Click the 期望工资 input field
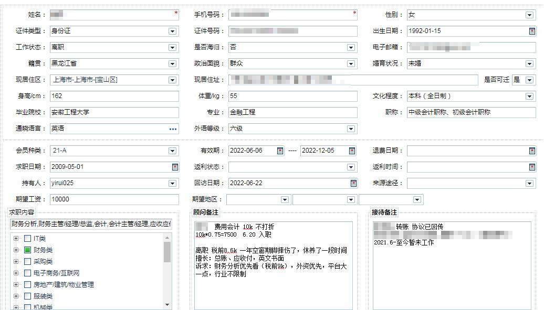The width and height of the screenshot is (544, 310). (x=114, y=199)
